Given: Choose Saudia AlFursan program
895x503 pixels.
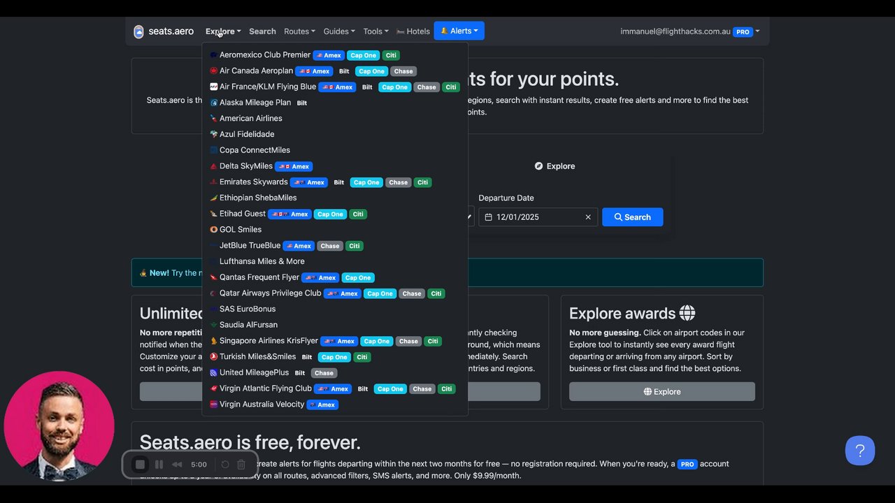Looking at the screenshot, I should 248,325.
